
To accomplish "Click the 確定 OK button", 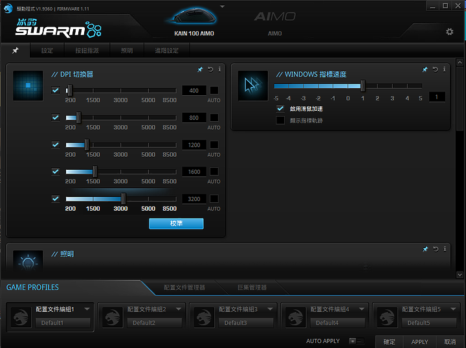I will 390,342.
